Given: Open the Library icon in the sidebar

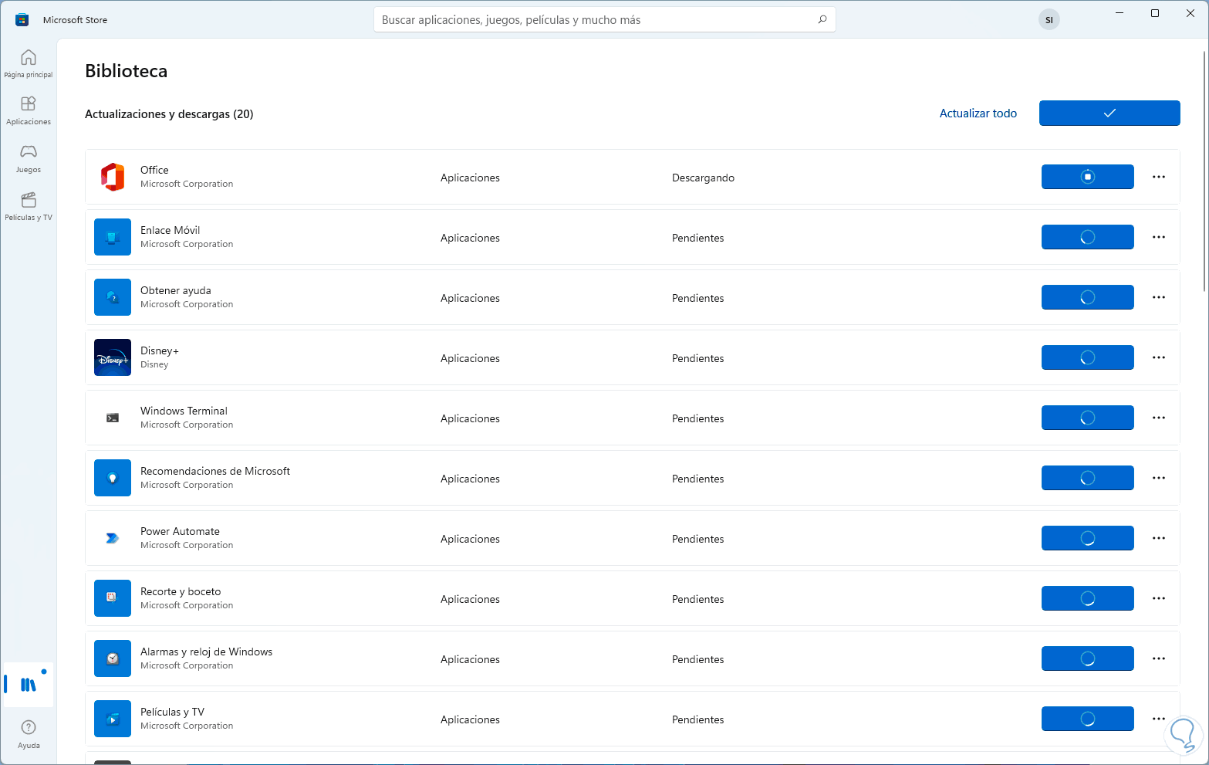Looking at the screenshot, I should coord(29,685).
